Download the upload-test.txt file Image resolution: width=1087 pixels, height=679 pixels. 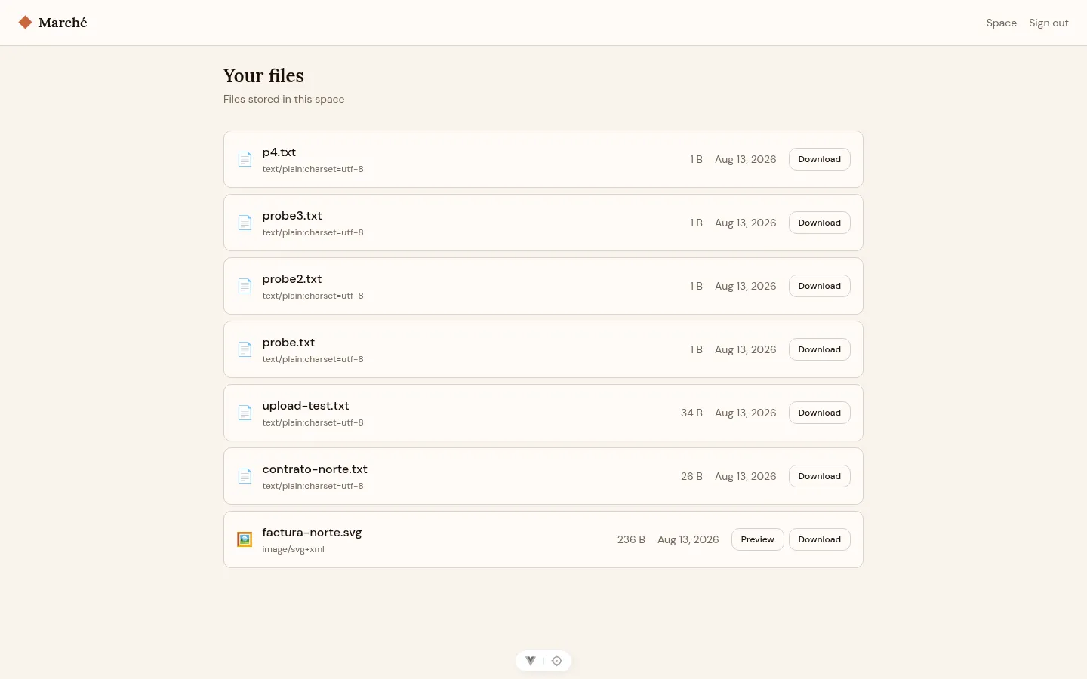pos(819,413)
